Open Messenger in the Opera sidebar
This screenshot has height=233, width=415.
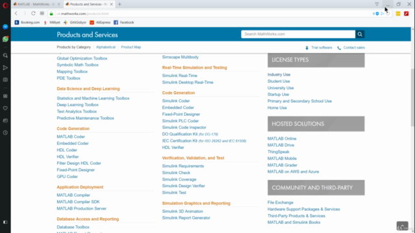click(x=5, y=27)
